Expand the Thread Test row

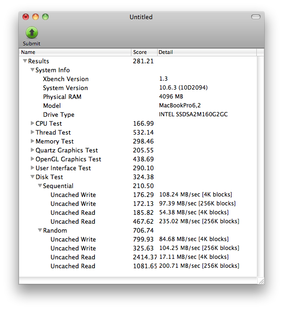[x=33, y=132]
